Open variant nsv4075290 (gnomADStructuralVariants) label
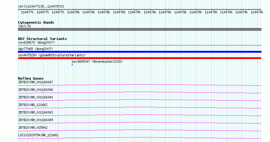This screenshot has height=142, width=270. 52,55
